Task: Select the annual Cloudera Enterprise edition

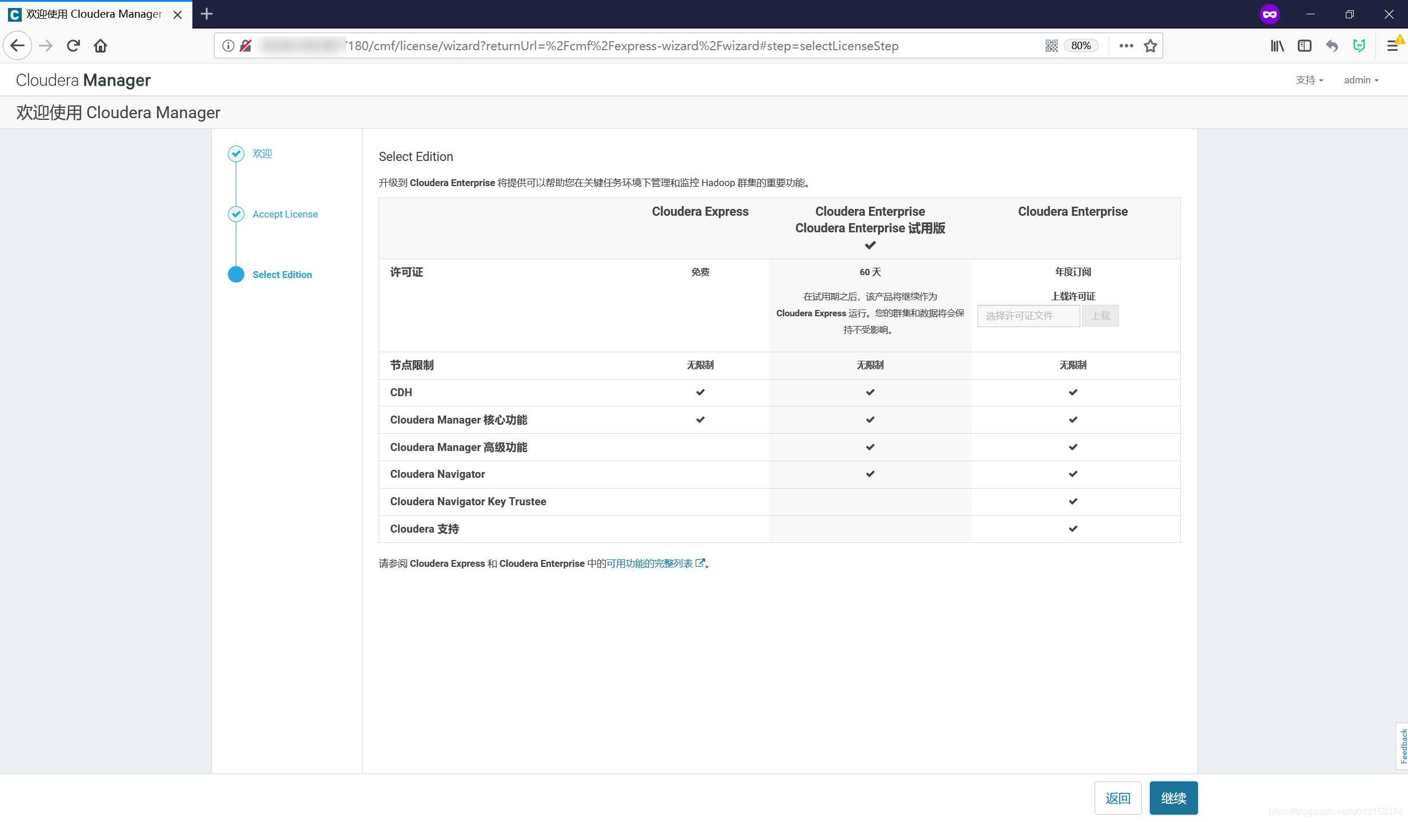Action: pos(1072,212)
